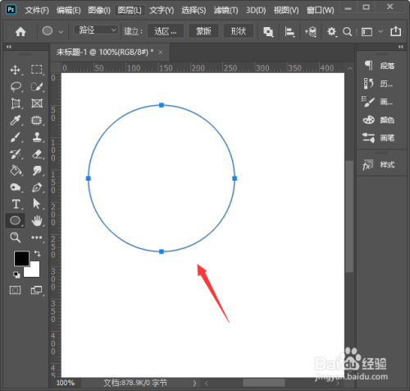Select the Smudge tool
Image resolution: width=410 pixels, height=391 pixels.
[37, 171]
